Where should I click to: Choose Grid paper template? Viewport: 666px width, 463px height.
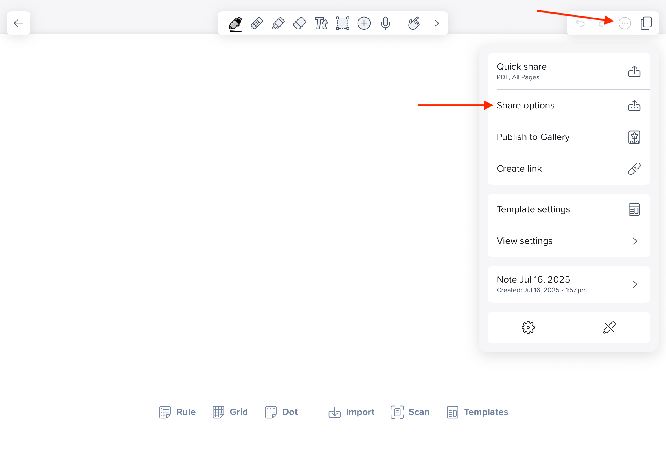[x=230, y=412]
